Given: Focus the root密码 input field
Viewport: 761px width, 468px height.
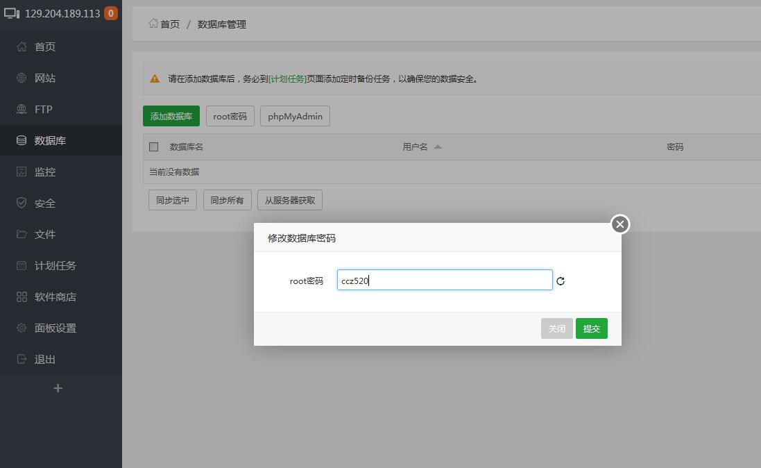Looking at the screenshot, I should click(445, 281).
